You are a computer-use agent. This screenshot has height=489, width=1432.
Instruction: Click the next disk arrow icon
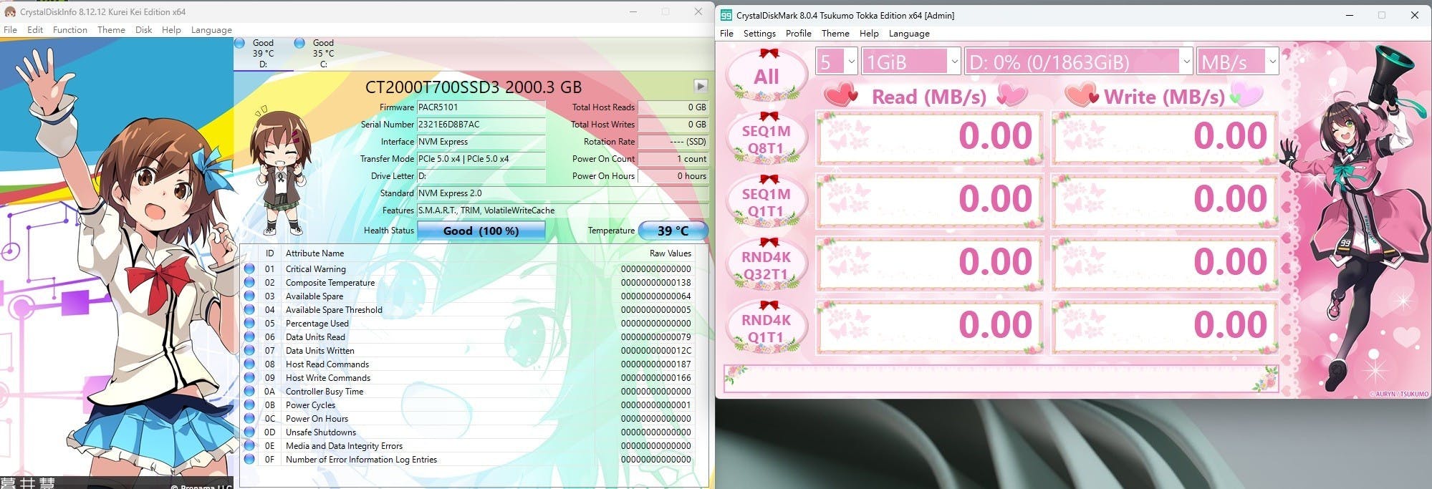[x=700, y=86]
